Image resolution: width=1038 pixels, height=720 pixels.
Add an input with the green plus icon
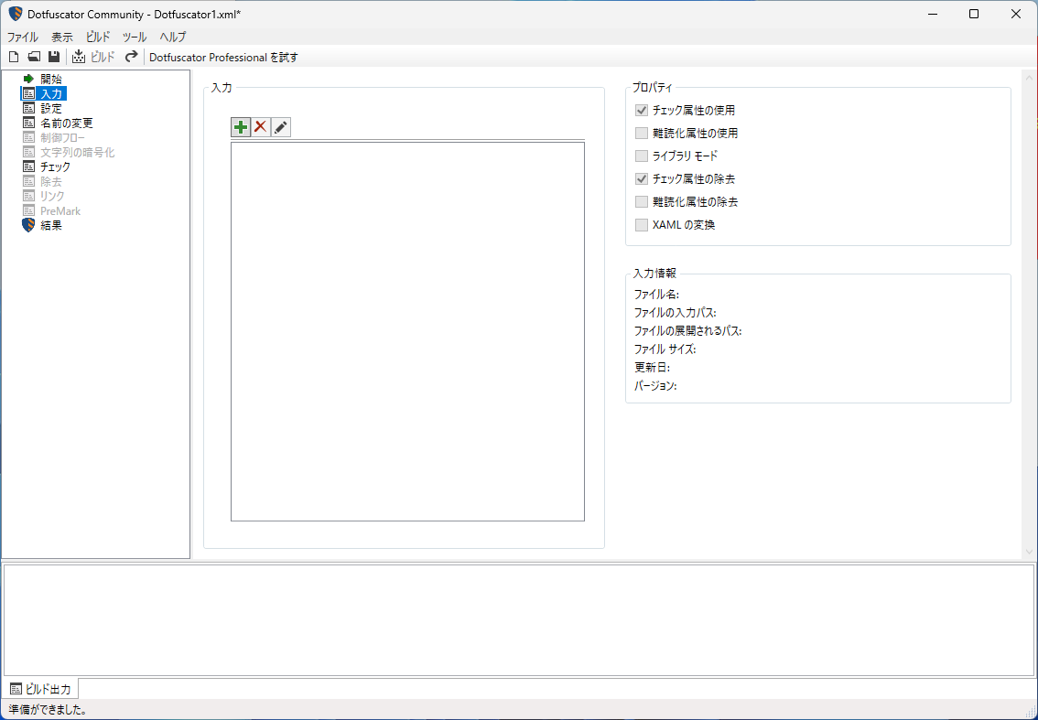(x=241, y=127)
